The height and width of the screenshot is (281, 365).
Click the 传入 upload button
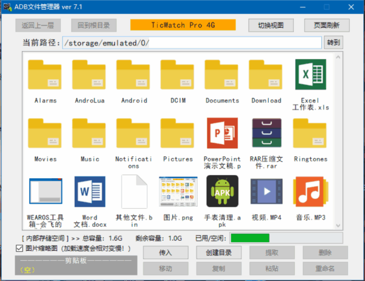[x=165, y=252]
